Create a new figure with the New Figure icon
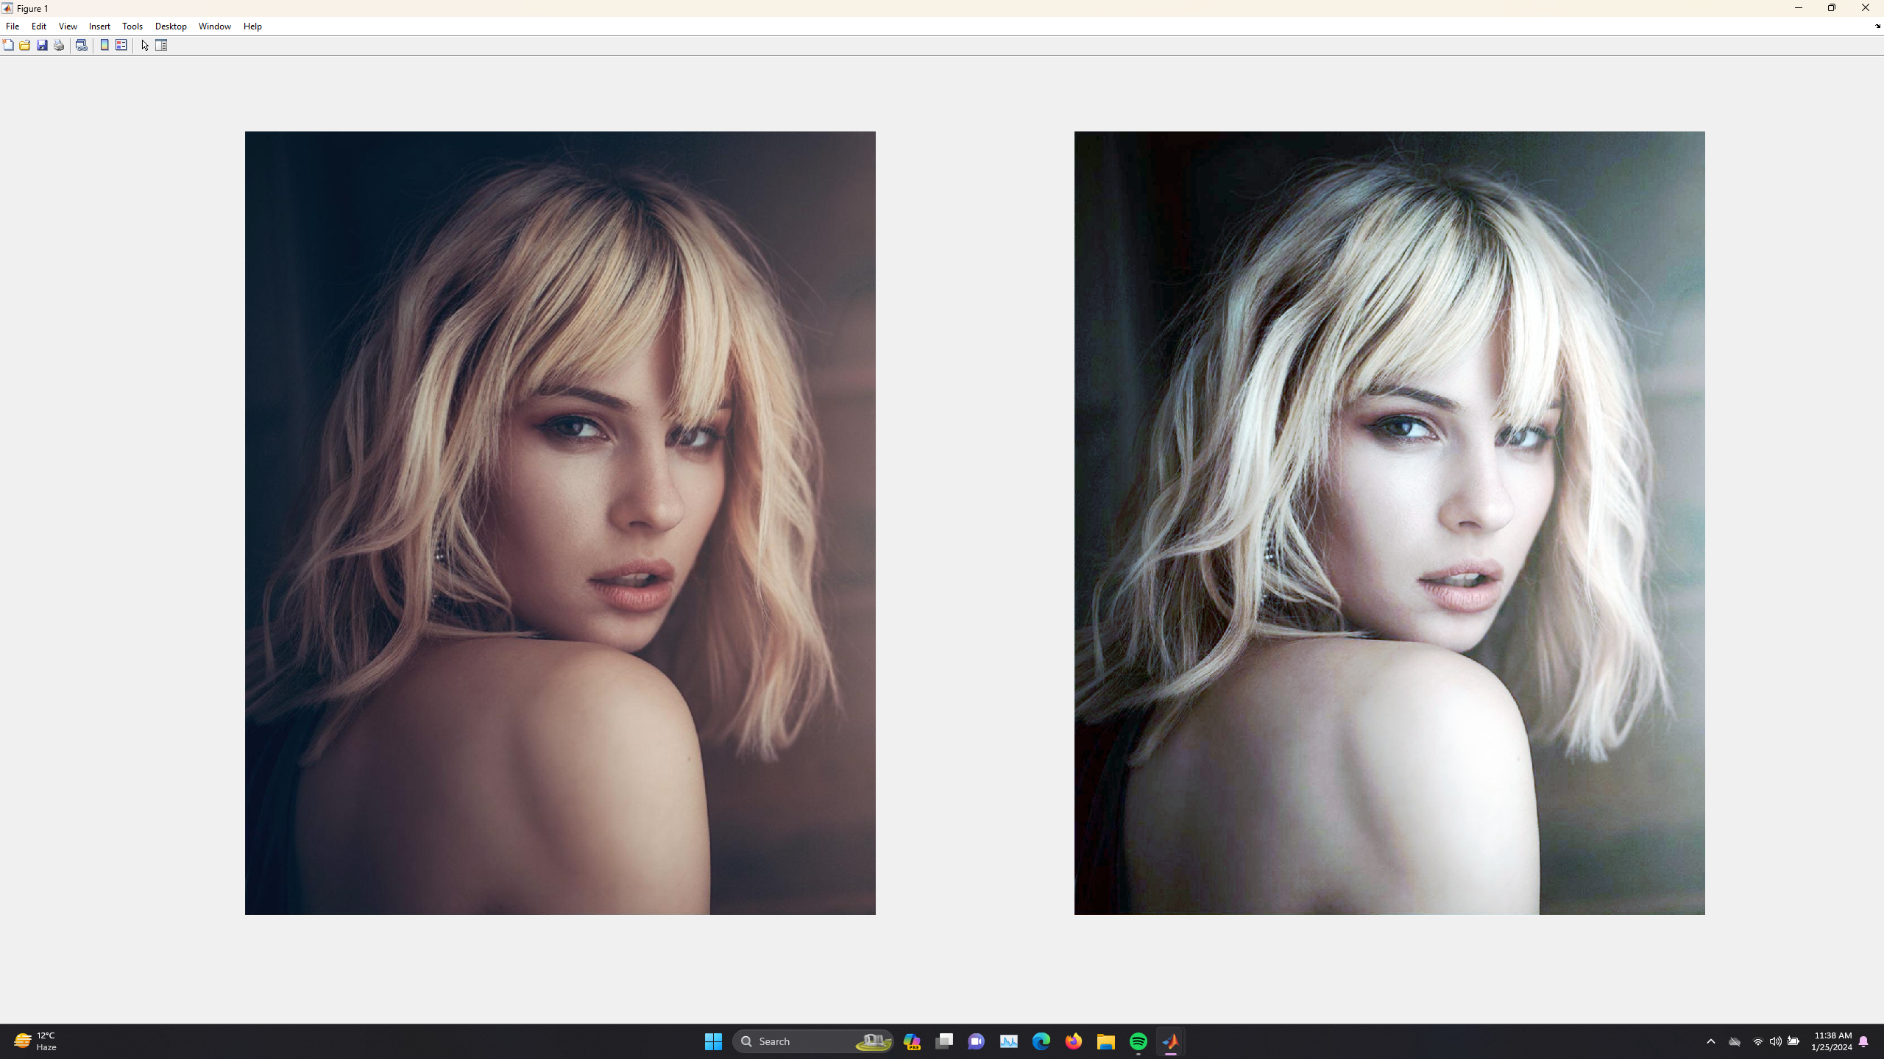Viewport: 1884px width, 1059px height. [x=8, y=45]
